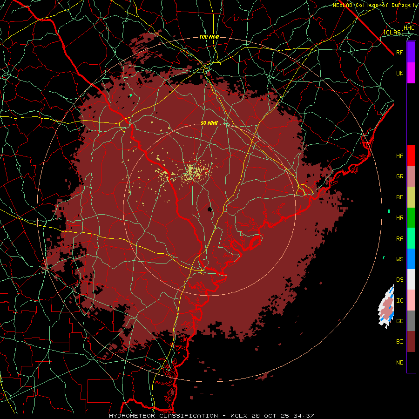This screenshot has width=419, height=419.
Task: Click the IC text label
Action: (399, 301)
